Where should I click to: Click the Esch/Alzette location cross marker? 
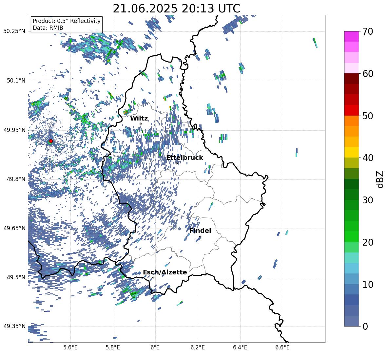[153, 278]
